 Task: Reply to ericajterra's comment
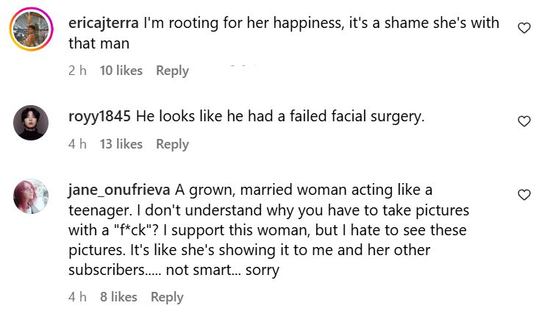172,71
